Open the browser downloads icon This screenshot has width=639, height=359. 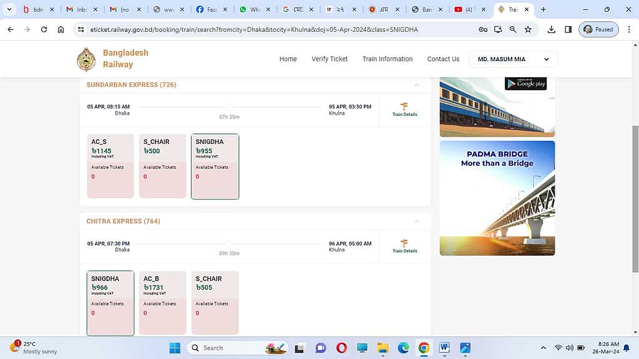coord(552,29)
